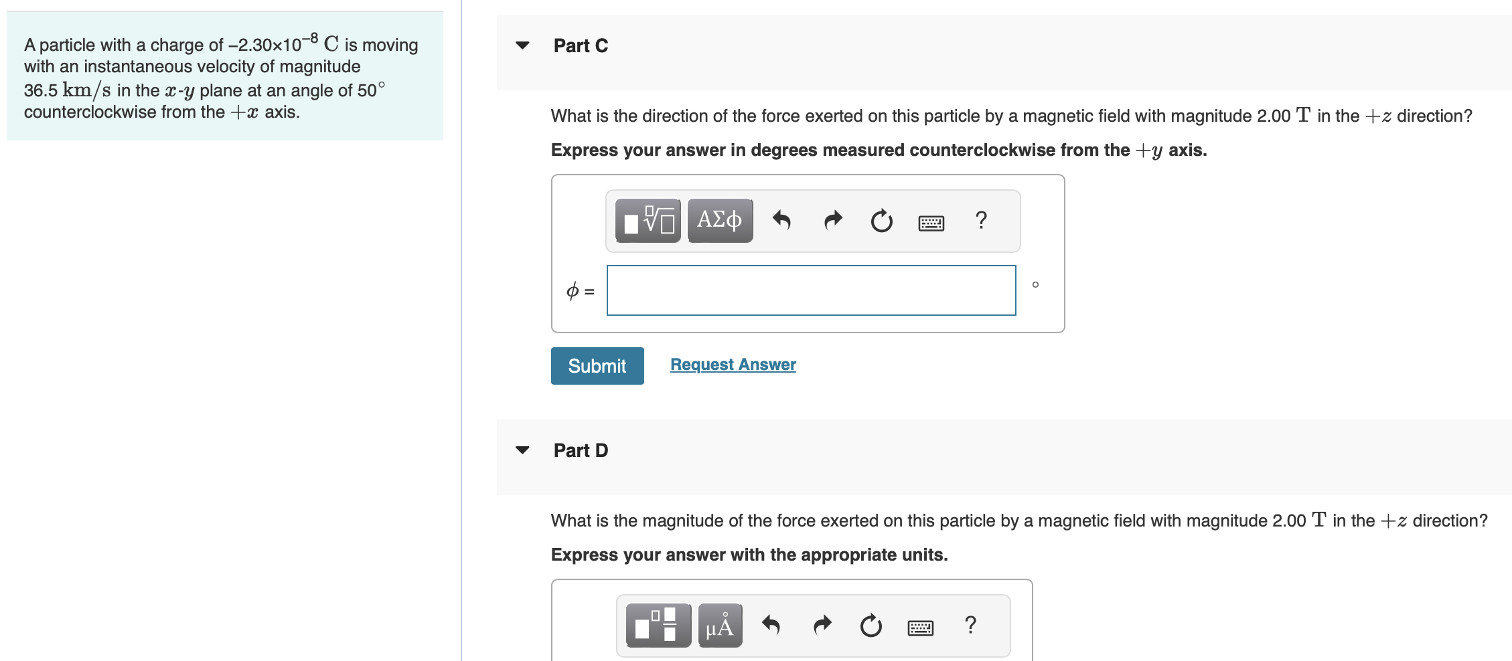This screenshot has width=1512, height=661.
Task: Click the undo arrow in Part C toolbar
Action: (x=782, y=220)
